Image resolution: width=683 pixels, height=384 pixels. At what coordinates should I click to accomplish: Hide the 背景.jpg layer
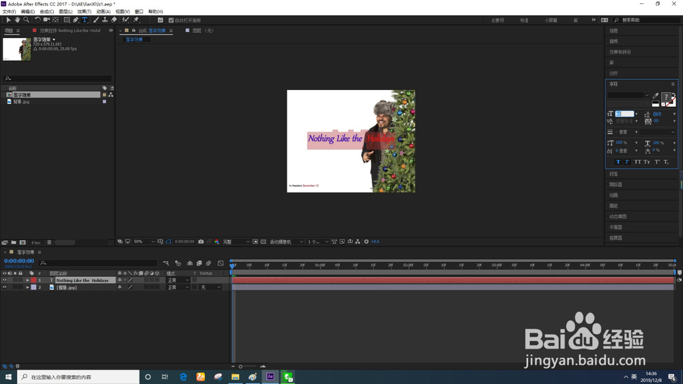click(4, 287)
